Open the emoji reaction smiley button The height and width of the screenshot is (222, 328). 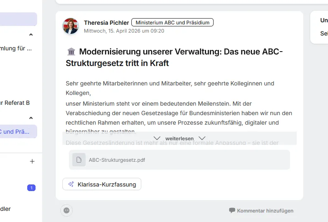[67, 210]
